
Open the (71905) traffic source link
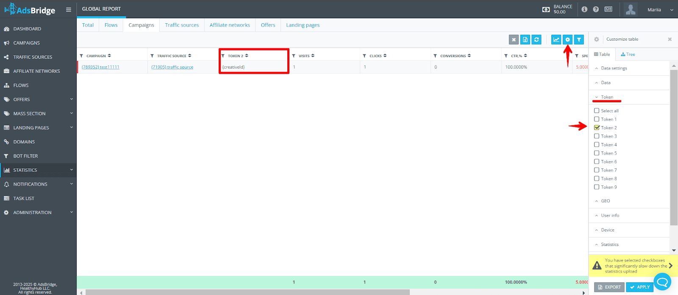coord(172,67)
